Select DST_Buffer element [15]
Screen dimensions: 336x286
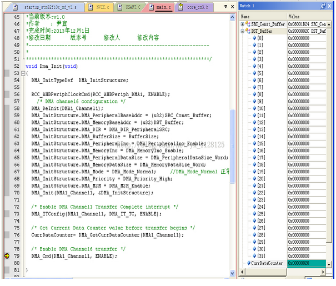(261, 143)
